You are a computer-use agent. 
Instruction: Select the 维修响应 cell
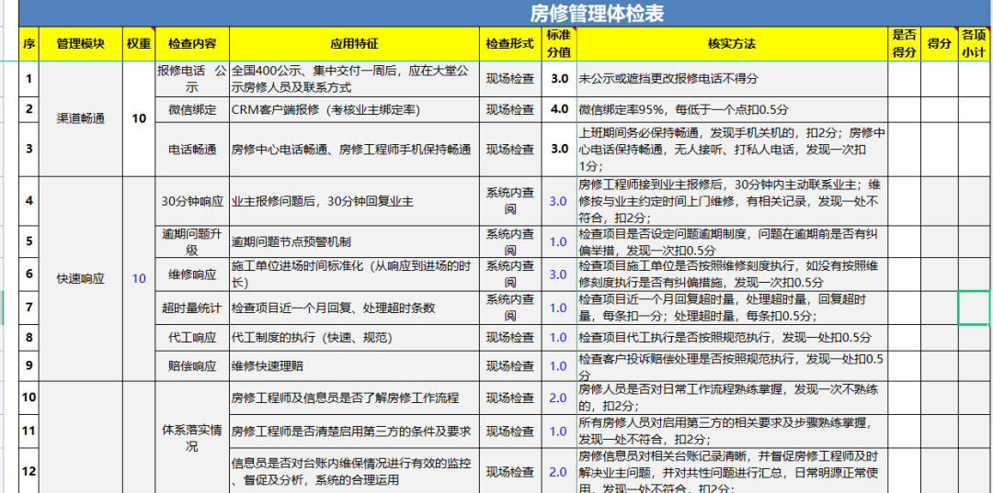coord(192,275)
